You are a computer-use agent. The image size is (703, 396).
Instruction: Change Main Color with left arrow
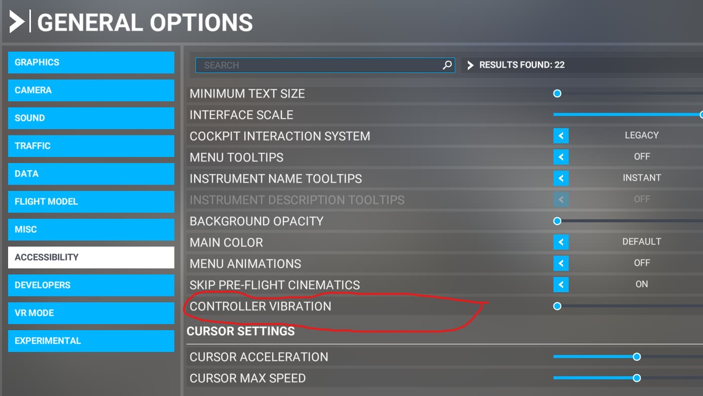561,242
